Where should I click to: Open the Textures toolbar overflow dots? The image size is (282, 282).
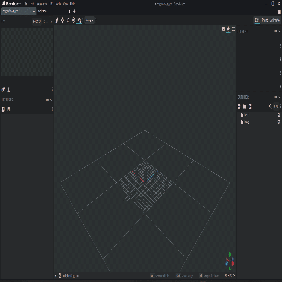(52, 109)
